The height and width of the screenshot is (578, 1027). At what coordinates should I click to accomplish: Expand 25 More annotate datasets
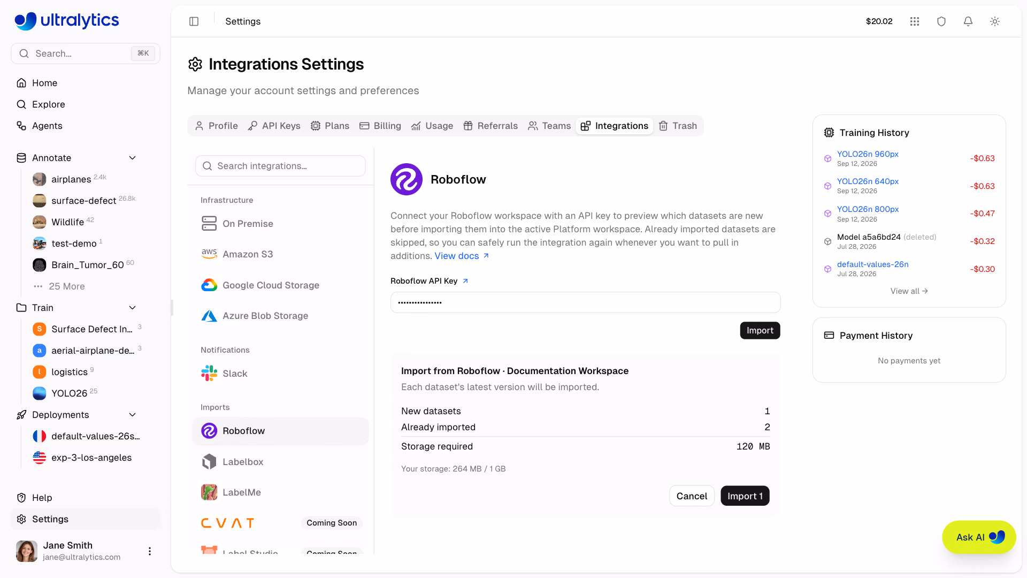pos(67,286)
